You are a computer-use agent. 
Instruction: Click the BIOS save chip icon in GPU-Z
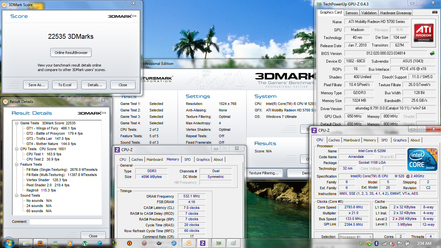point(432,53)
